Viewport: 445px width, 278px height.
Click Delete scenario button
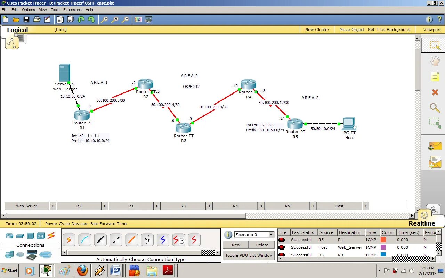point(262,245)
